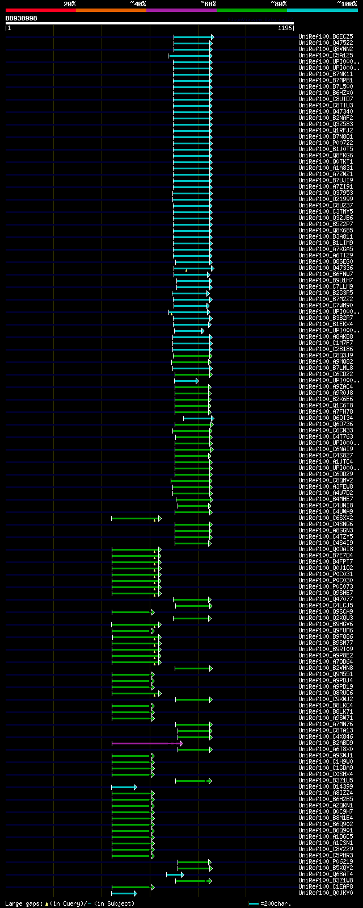Image resolution: width=363 pixels, height=908 pixels.
Task: Click the purple alignment bar for B2ABD9
Action: pyautogui.click(x=147, y=743)
